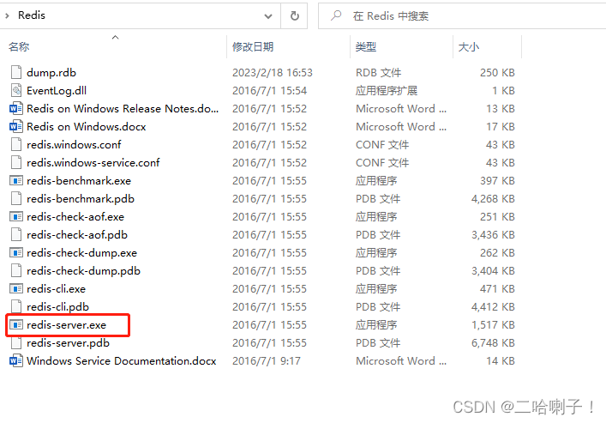606x423 pixels.
Task: Select the redis-server.pdb file name
Action: coord(68,343)
